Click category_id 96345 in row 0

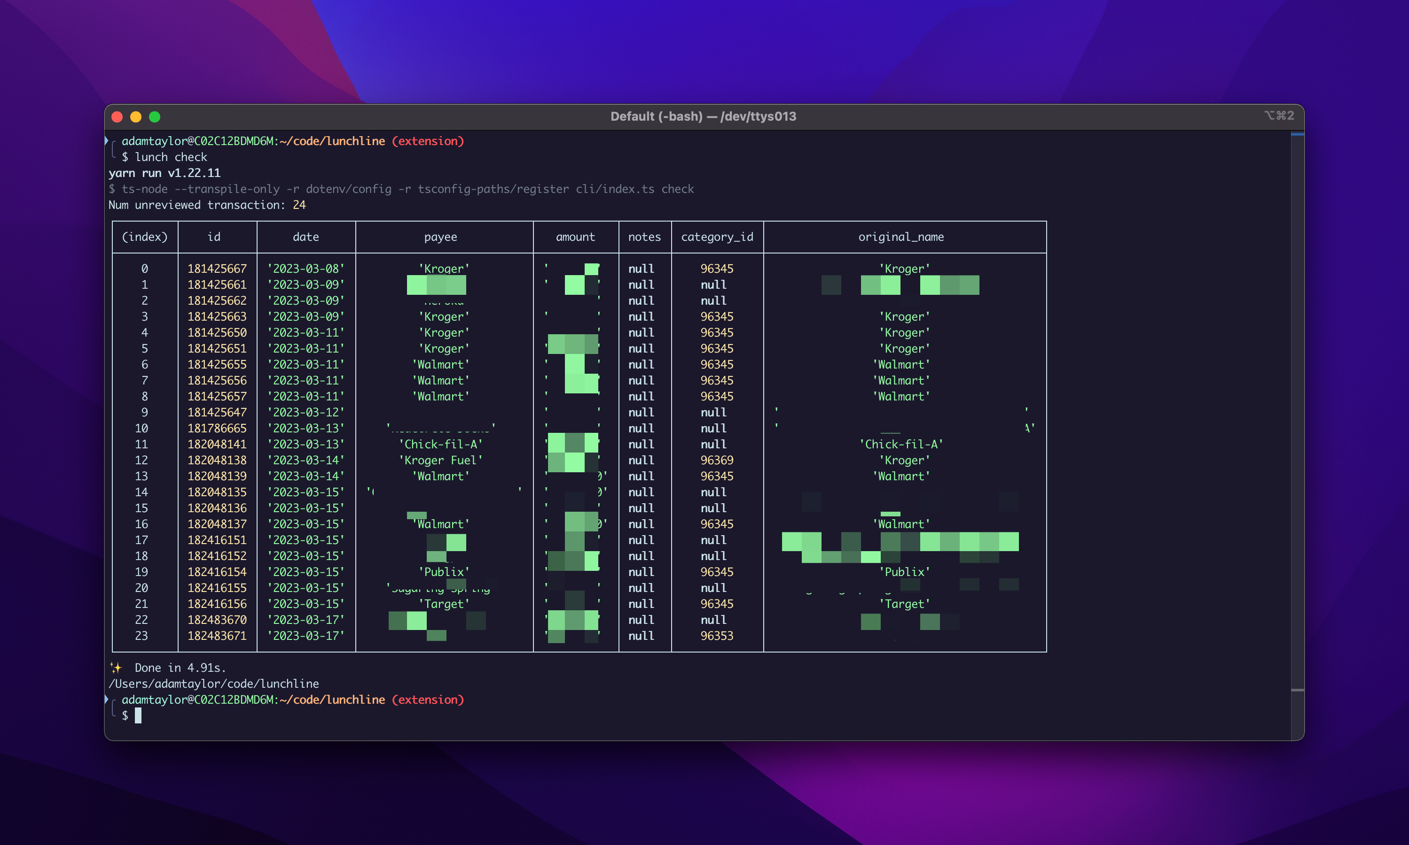(x=717, y=269)
